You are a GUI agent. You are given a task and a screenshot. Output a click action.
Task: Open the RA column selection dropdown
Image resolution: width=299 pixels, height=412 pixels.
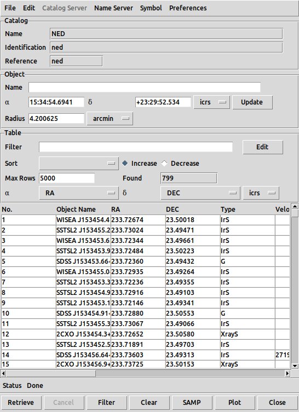[x=79, y=193]
